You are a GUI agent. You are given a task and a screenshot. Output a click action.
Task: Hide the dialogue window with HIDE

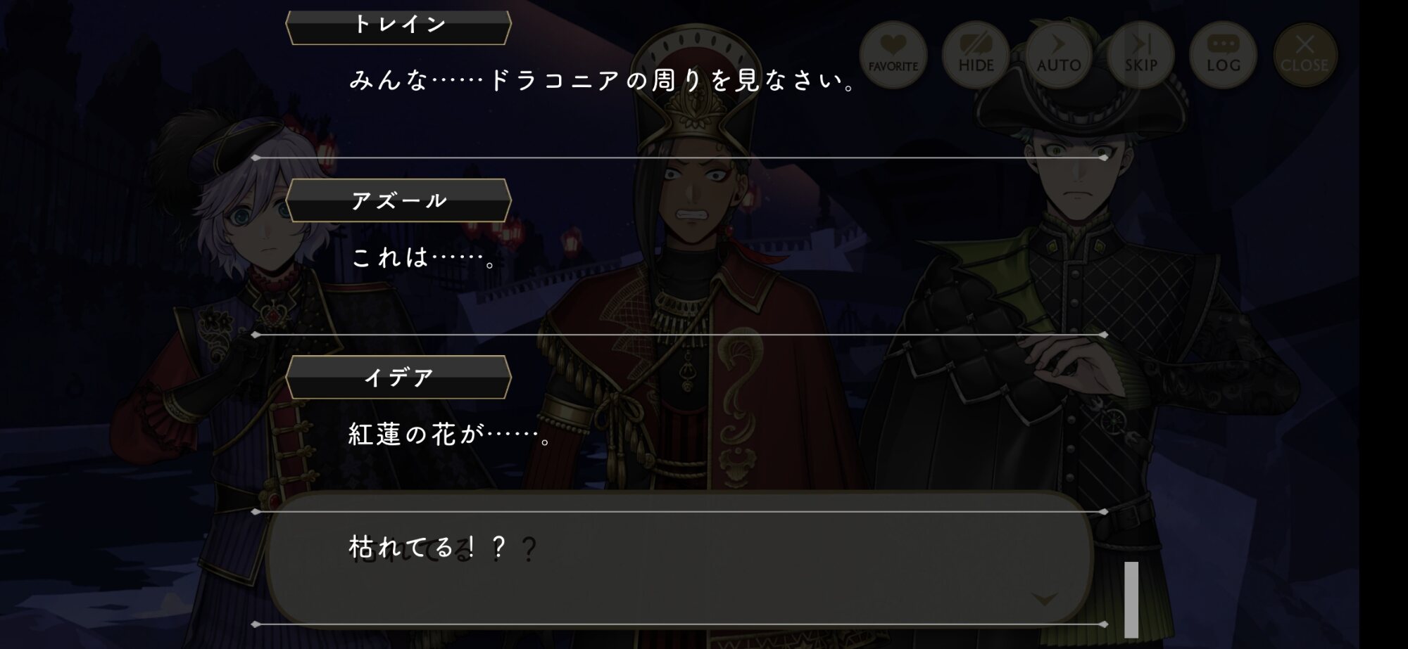pyautogui.click(x=976, y=55)
